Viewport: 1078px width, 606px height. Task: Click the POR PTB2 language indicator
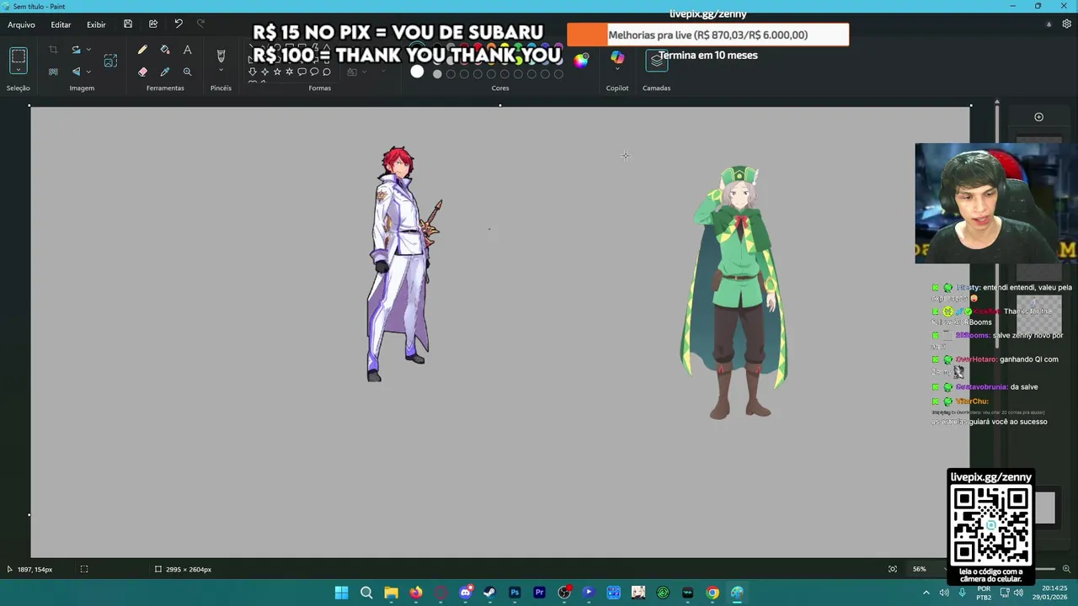[984, 593]
